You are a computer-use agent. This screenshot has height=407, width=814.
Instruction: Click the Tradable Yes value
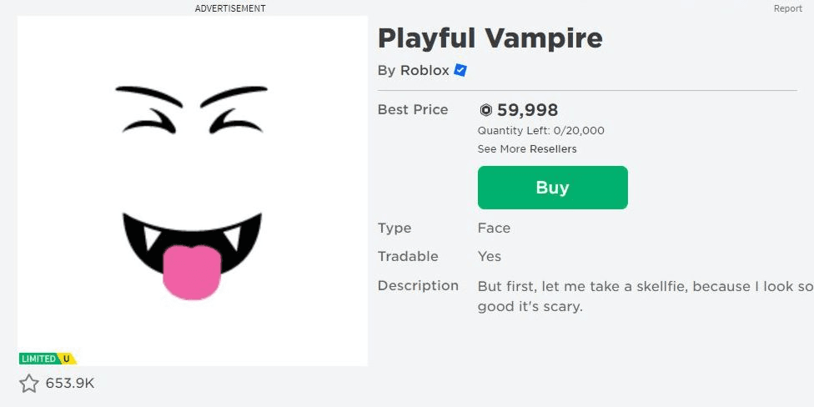pyautogui.click(x=490, y=256)
